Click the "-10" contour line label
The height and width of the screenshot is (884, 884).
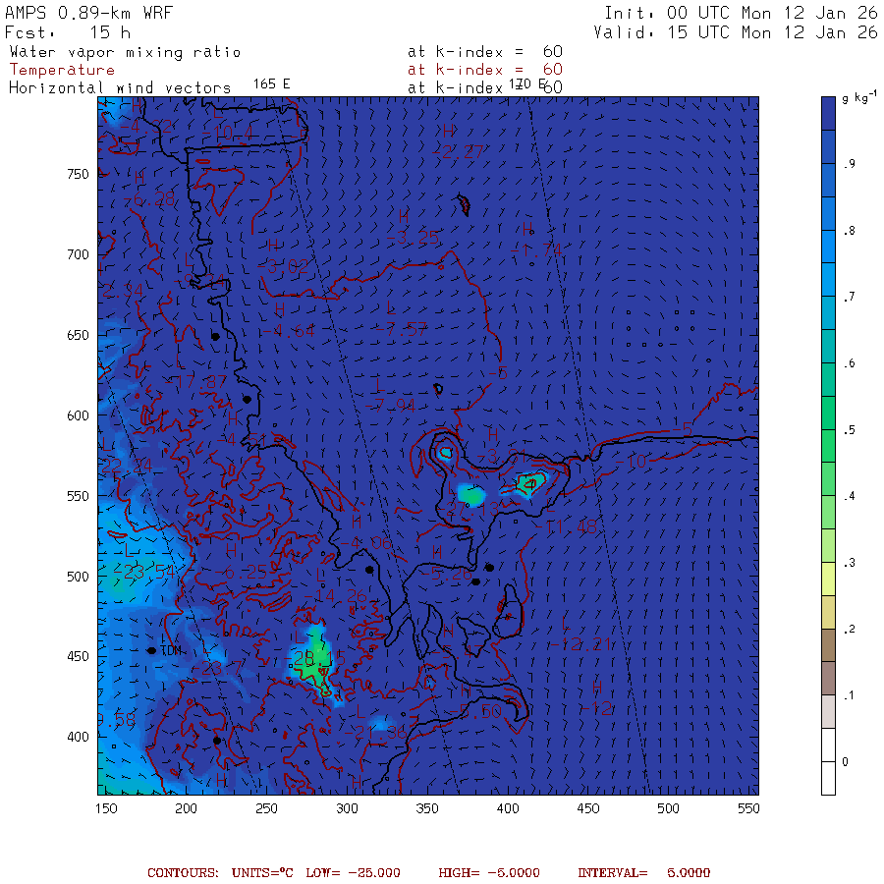(631, 462)
